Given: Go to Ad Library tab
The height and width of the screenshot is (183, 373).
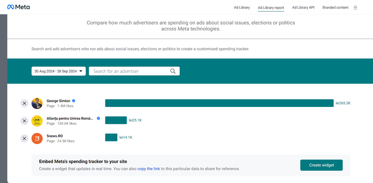Looking at the screenshot, I should pyautogui.click(x=242, y=8).
